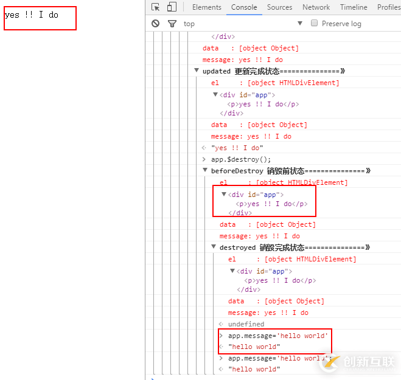Enable the Preserve log checkbox

315,23
